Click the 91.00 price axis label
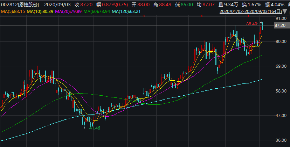 pyautogui.click(x=281, y=18)
